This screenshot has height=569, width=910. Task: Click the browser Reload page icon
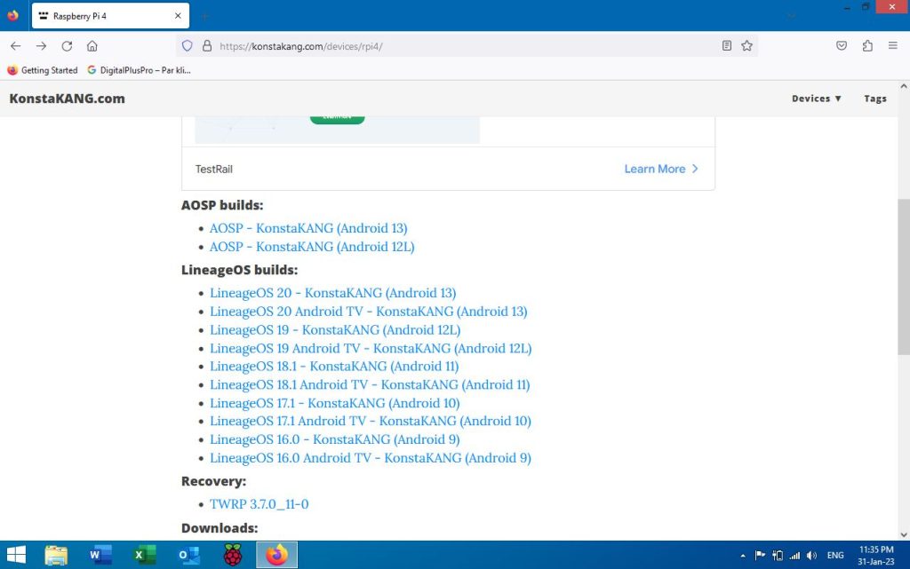(x=67, y=46)
